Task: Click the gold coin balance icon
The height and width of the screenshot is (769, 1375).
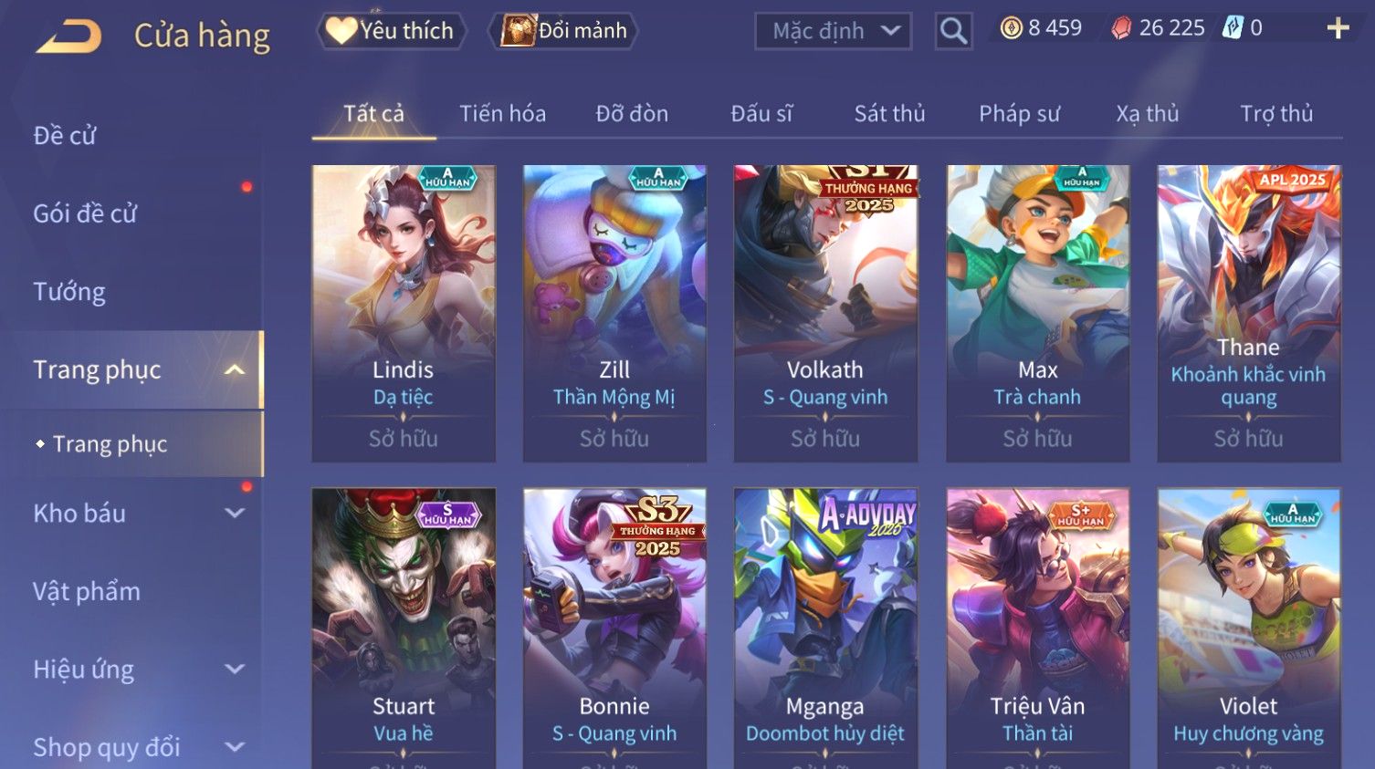Action: (x=1011, y=28)
